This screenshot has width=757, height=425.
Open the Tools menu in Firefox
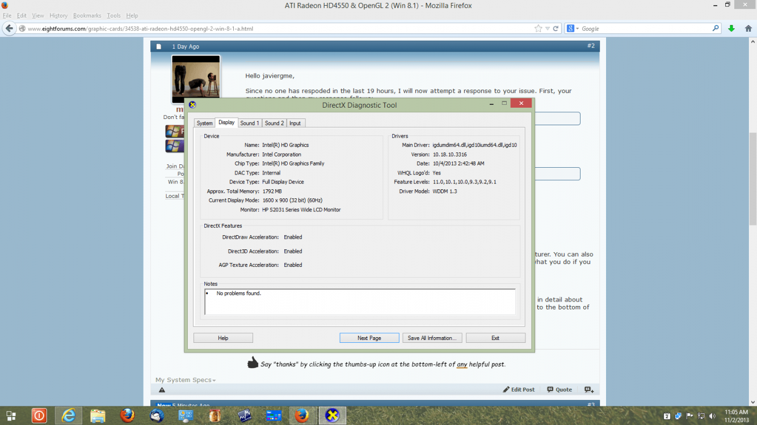[x=113, y=15]
